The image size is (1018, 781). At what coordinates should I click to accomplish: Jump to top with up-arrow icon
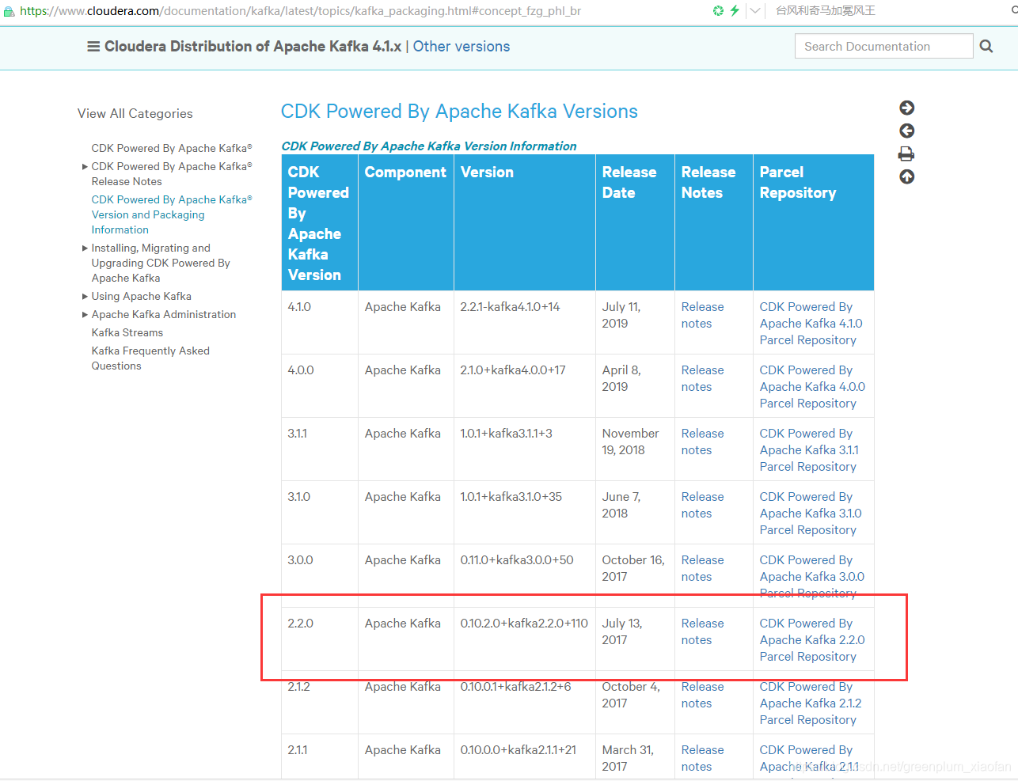907,176
